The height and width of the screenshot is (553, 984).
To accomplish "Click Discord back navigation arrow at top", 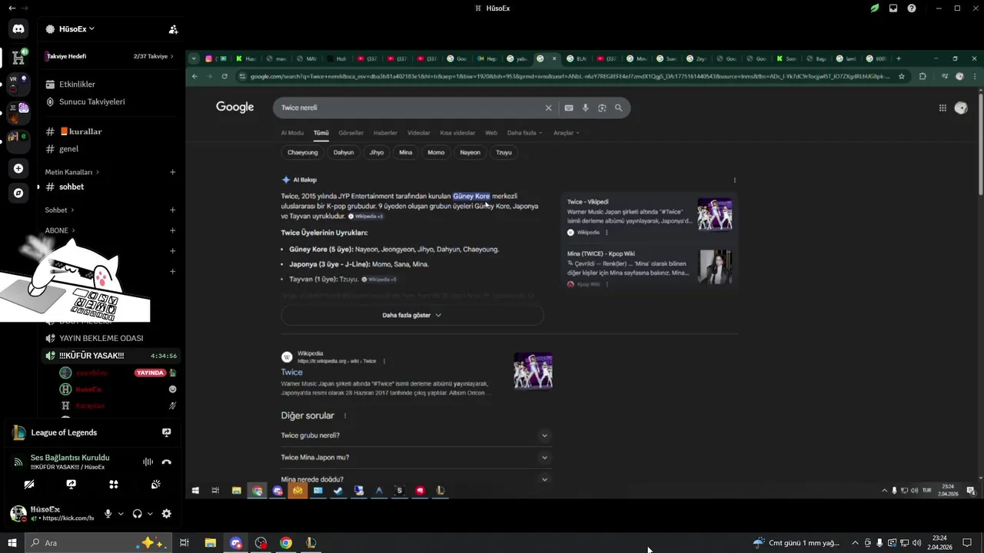I will (x=12, y=8).
